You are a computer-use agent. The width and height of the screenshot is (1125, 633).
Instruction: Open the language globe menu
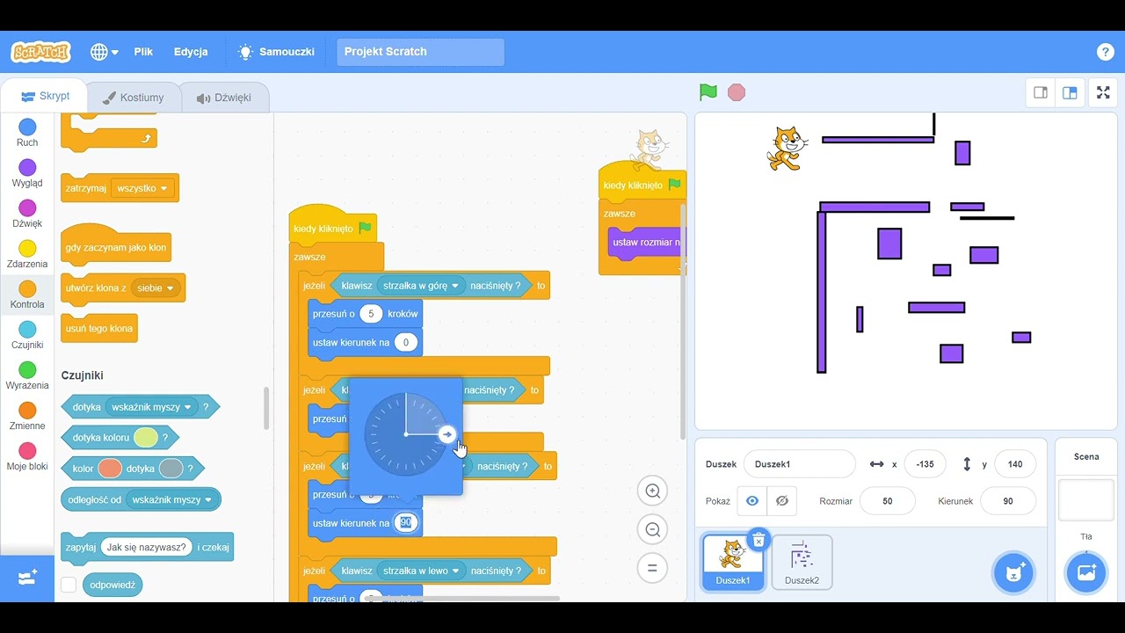tap(105, 52)
